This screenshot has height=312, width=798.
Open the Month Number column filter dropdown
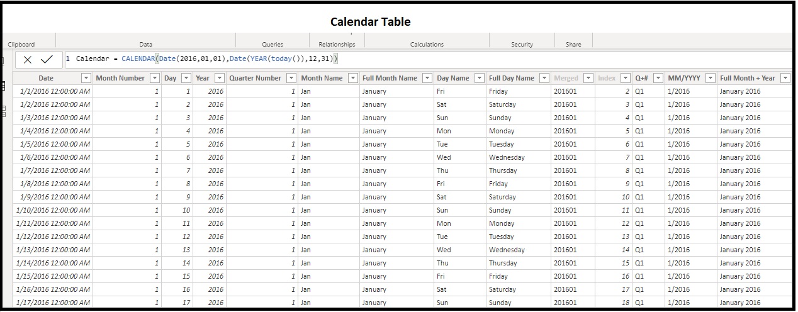click(x=155, y=78)
